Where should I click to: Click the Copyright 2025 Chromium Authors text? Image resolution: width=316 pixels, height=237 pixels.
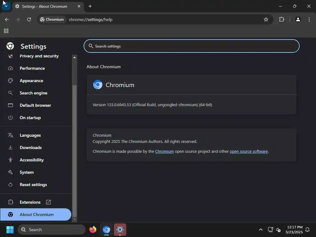[145, 141]
